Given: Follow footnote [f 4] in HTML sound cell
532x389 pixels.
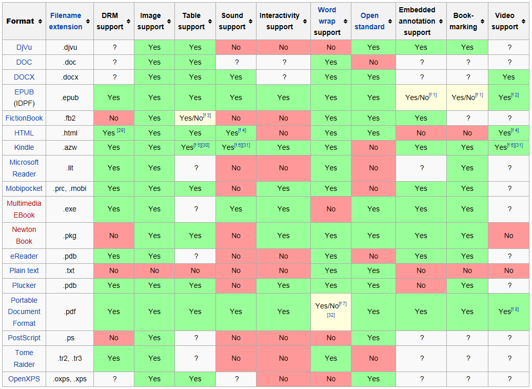Looking at the screenshot, I should tap(242, 130).
